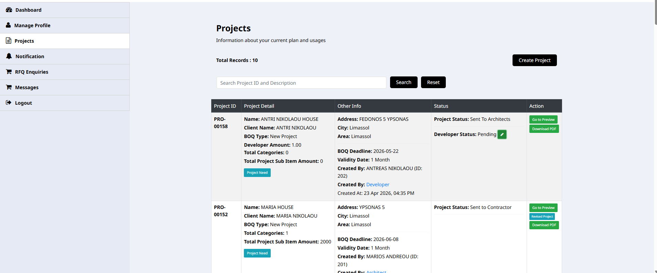The height and width of the screenshot is (273, 657).
Task: Open the Dashboard menu item
Action: 65,10
